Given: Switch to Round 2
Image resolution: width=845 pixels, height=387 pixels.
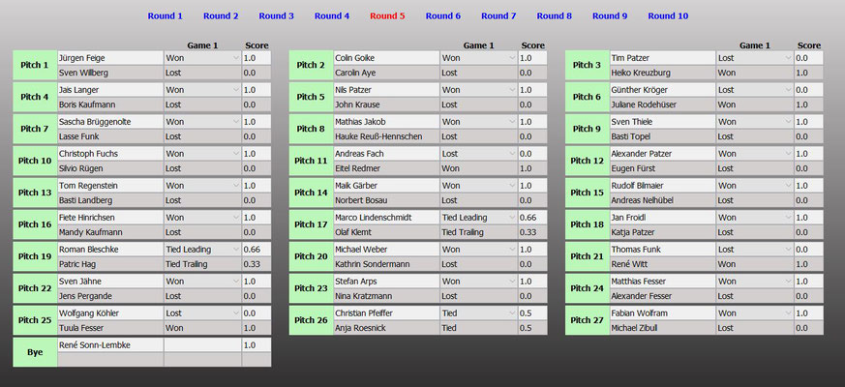Looking at the screenshot, I should point(221,15).
